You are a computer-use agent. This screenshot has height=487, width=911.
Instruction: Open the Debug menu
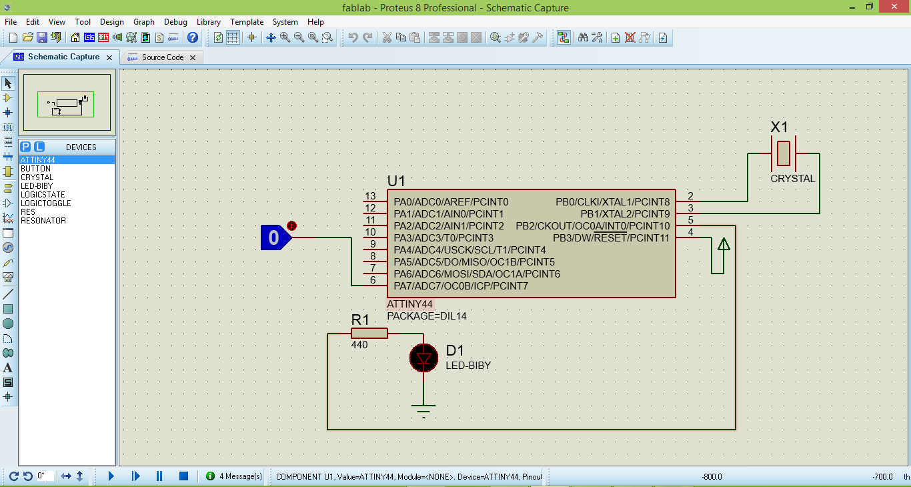(175, 22)
